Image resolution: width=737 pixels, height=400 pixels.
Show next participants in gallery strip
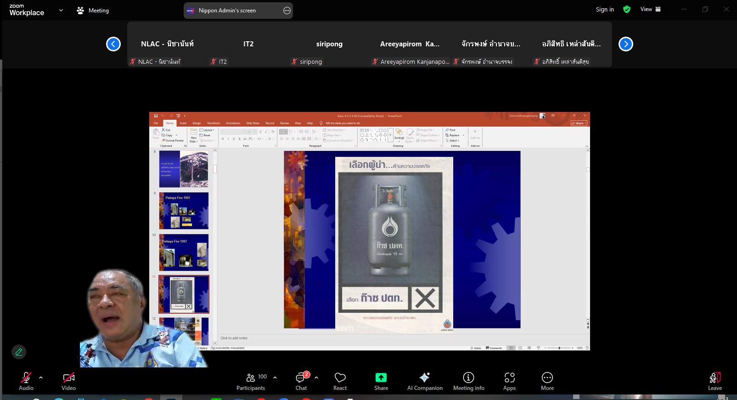pos(626,44)
